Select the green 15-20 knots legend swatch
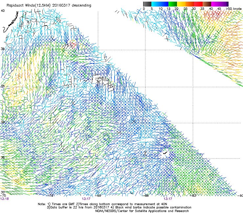The width and height of the screenshot is (243, 213). coord(173,4)
